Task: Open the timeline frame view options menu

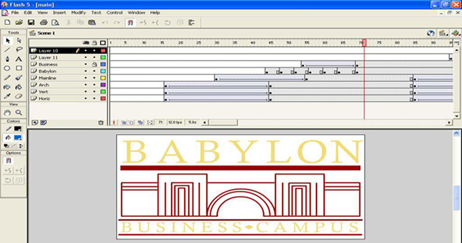Action: (457, 42)
